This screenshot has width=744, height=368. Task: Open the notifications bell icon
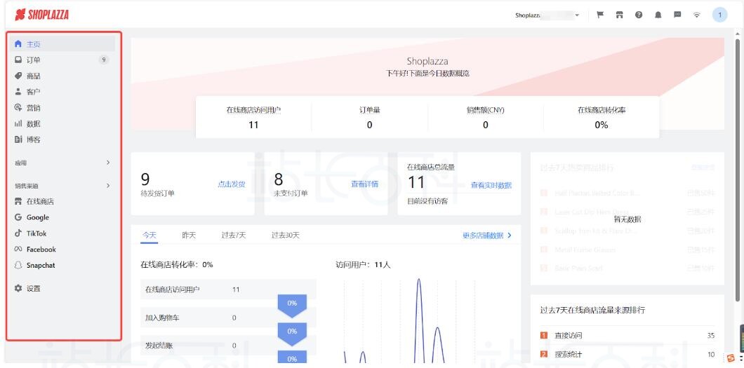click(658, 15)
